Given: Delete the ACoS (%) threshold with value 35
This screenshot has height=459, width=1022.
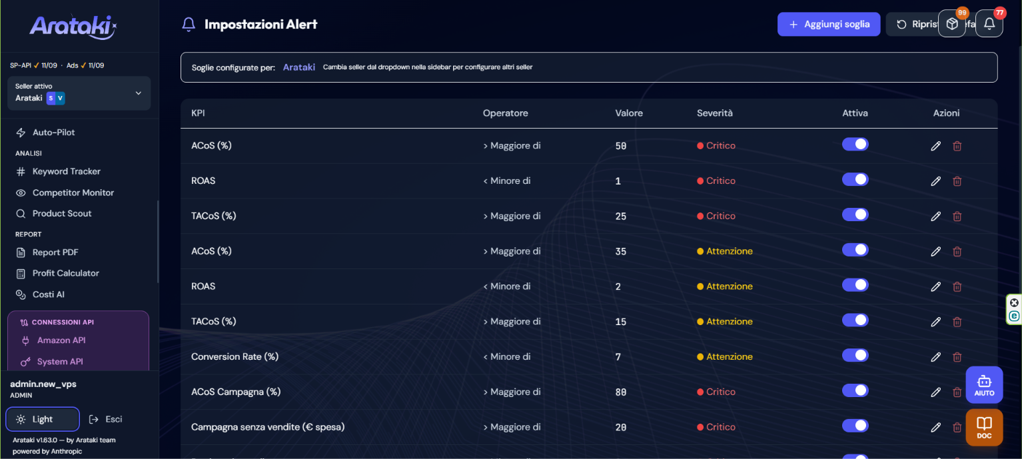Looking at the screenshot, I should [x=957, y=251].
